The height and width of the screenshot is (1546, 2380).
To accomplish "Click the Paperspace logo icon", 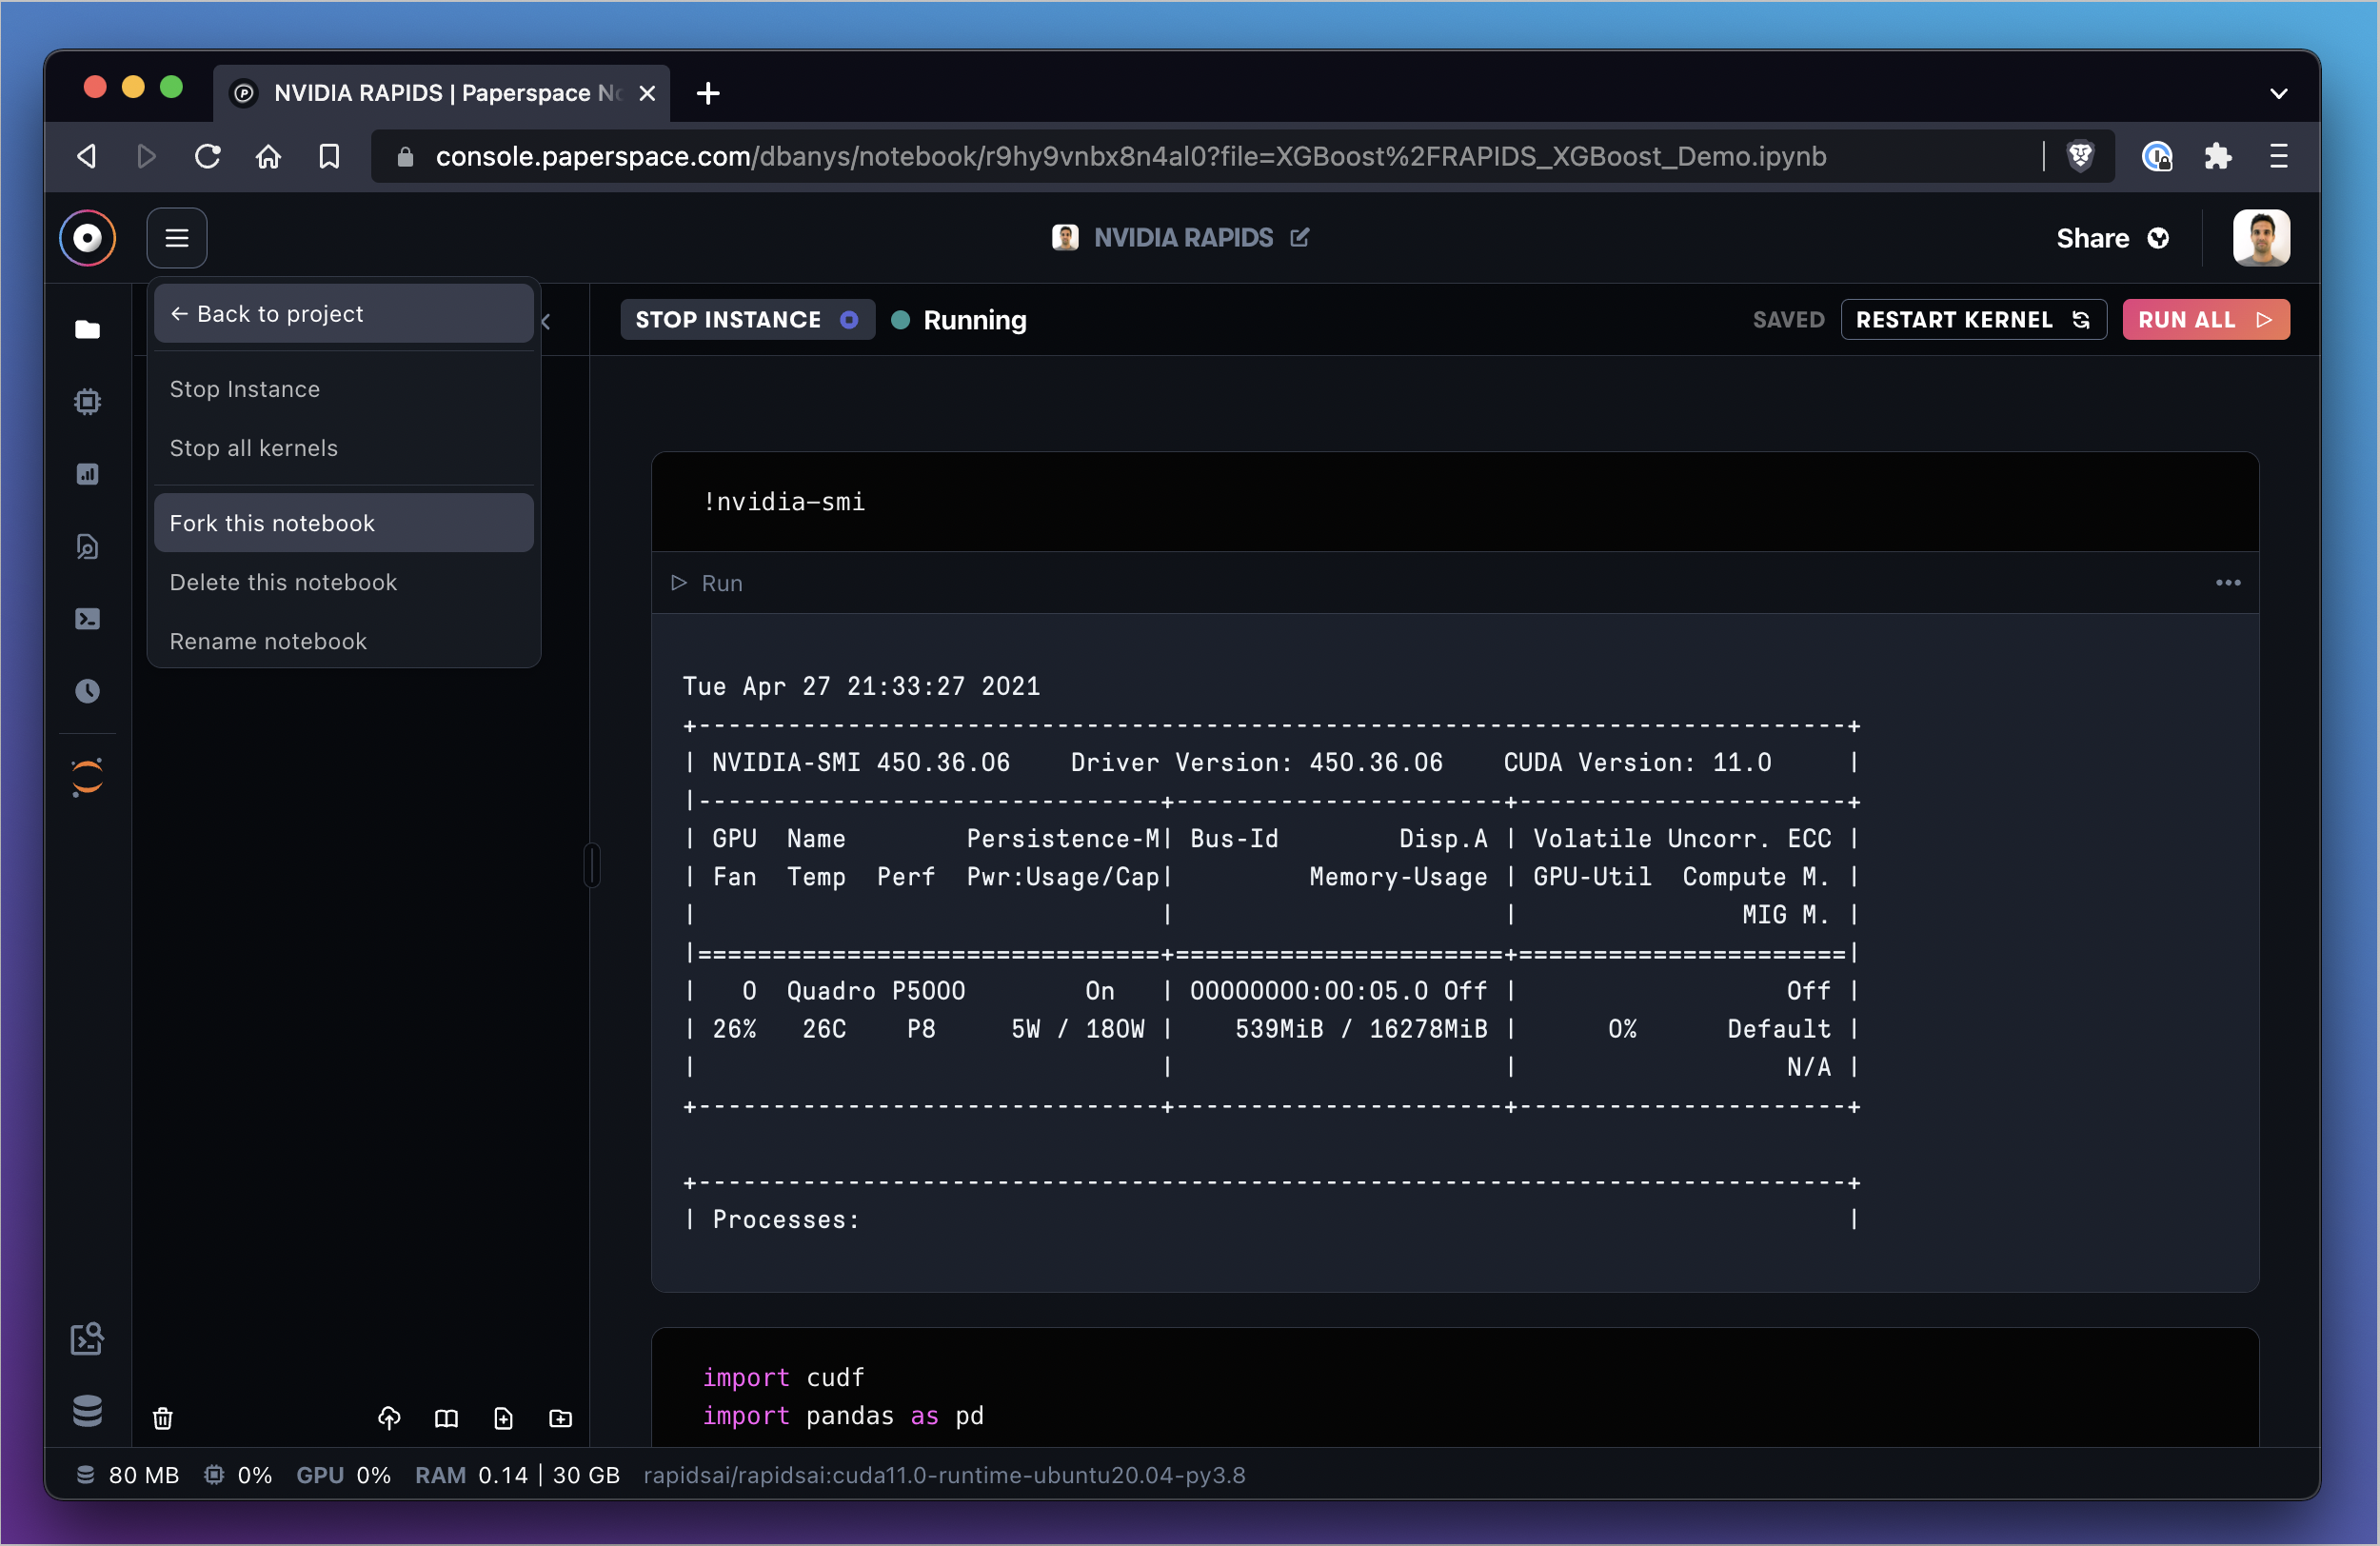I will [88, 238].
